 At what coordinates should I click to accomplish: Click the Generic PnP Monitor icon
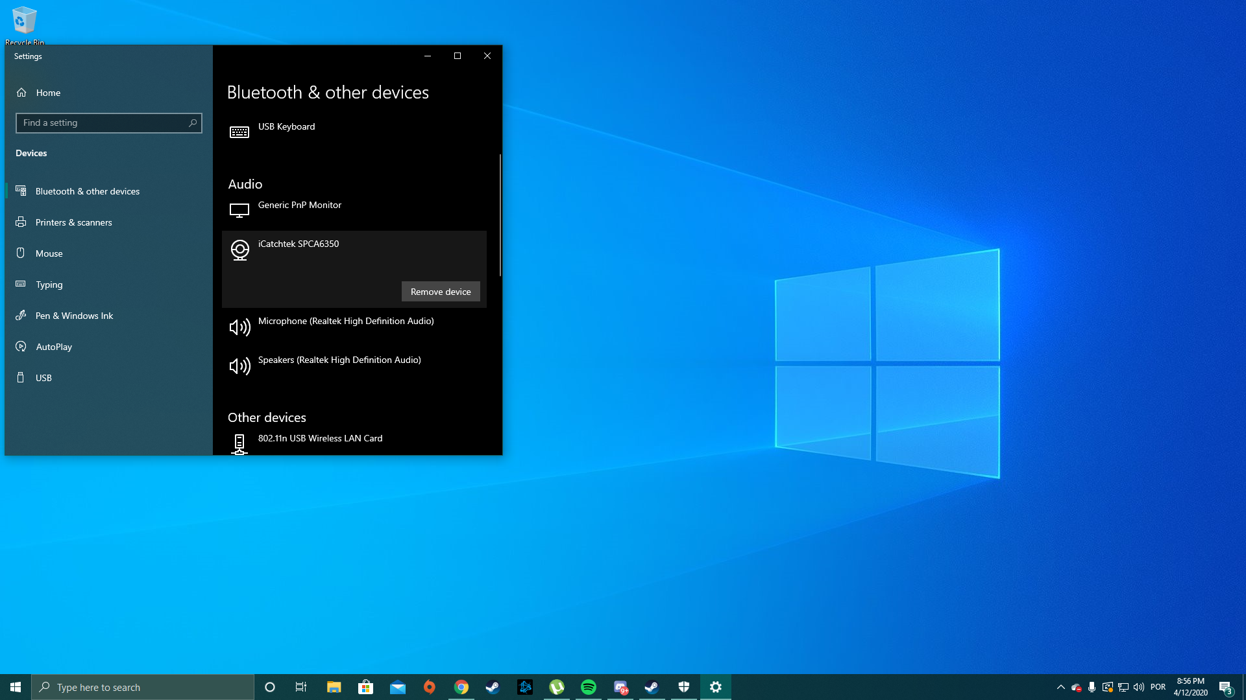(x=239, y=211)
